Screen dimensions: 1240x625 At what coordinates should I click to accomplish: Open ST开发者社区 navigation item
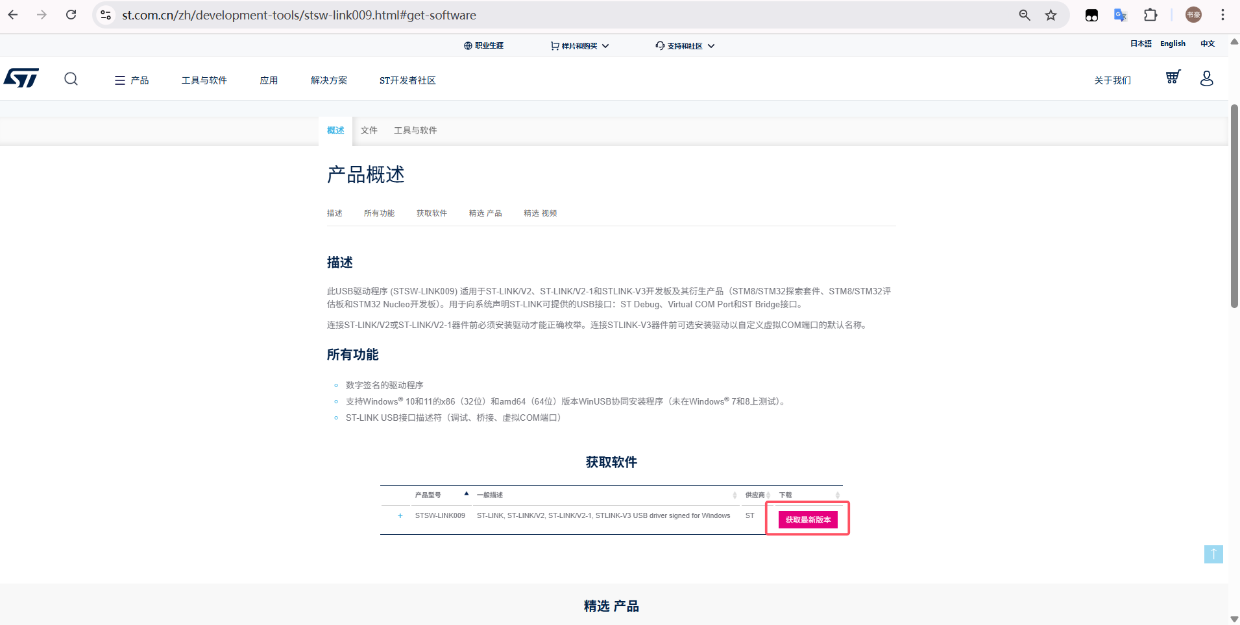(407, 80)
